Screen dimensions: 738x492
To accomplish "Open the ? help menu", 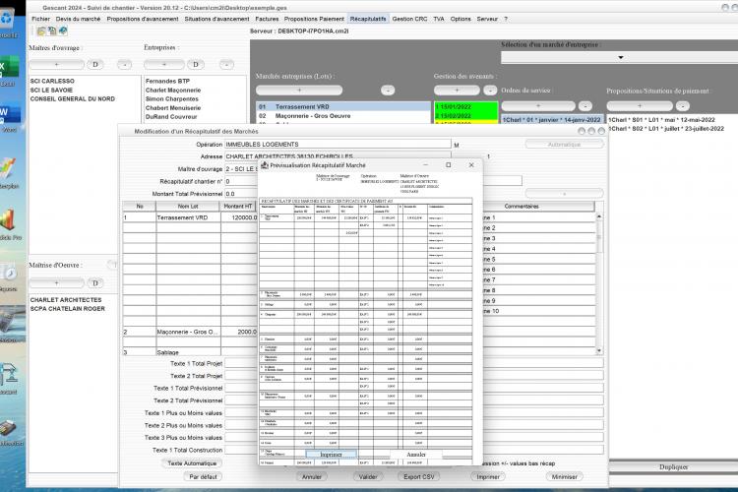I will 506,19.
